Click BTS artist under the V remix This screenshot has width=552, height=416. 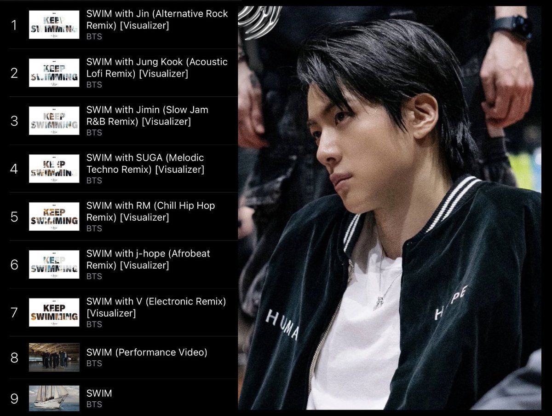tap(94, 324)
